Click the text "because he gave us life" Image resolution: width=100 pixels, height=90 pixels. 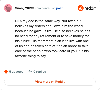click(34, 31)
